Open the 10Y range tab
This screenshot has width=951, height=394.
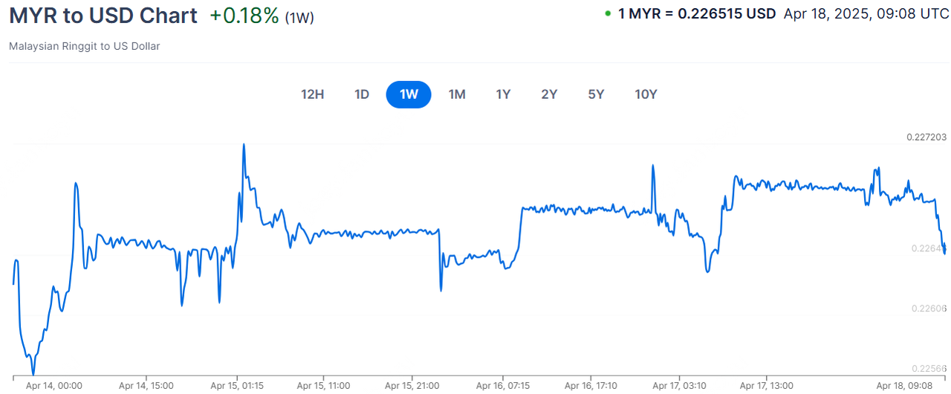point(646,94)
